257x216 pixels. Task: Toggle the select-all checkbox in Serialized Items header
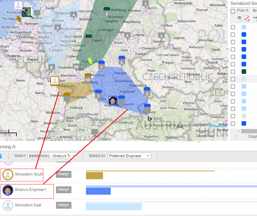233,11
